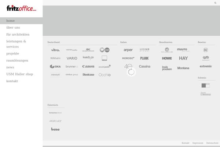This screenshot has height=147, width=220.
Task: Click the kusch+co brand logo
Action: (x=88, y=58)
